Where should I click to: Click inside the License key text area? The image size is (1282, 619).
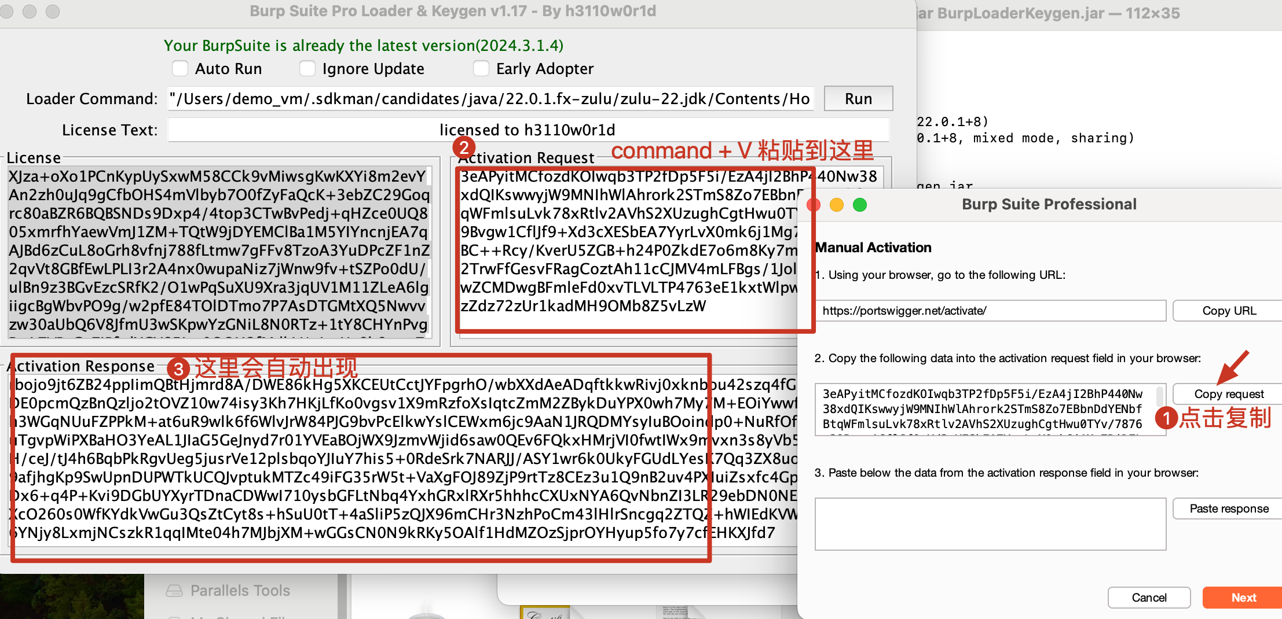pos(219,252)
